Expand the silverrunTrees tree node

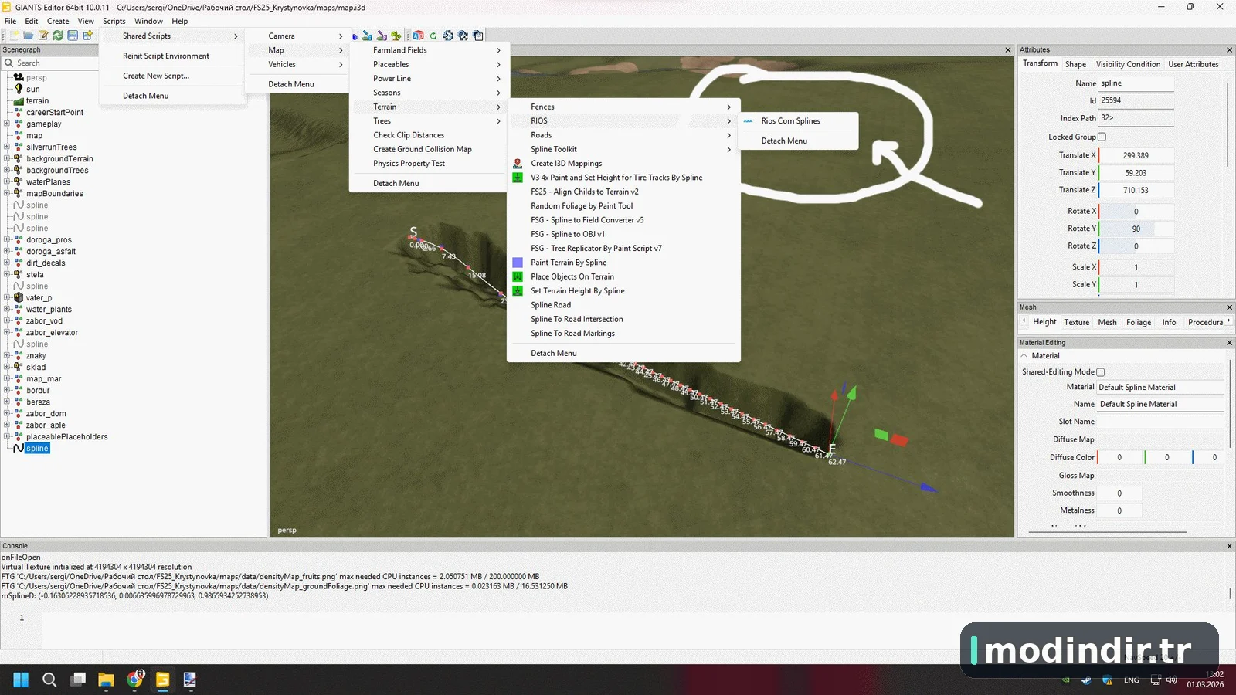7,147
